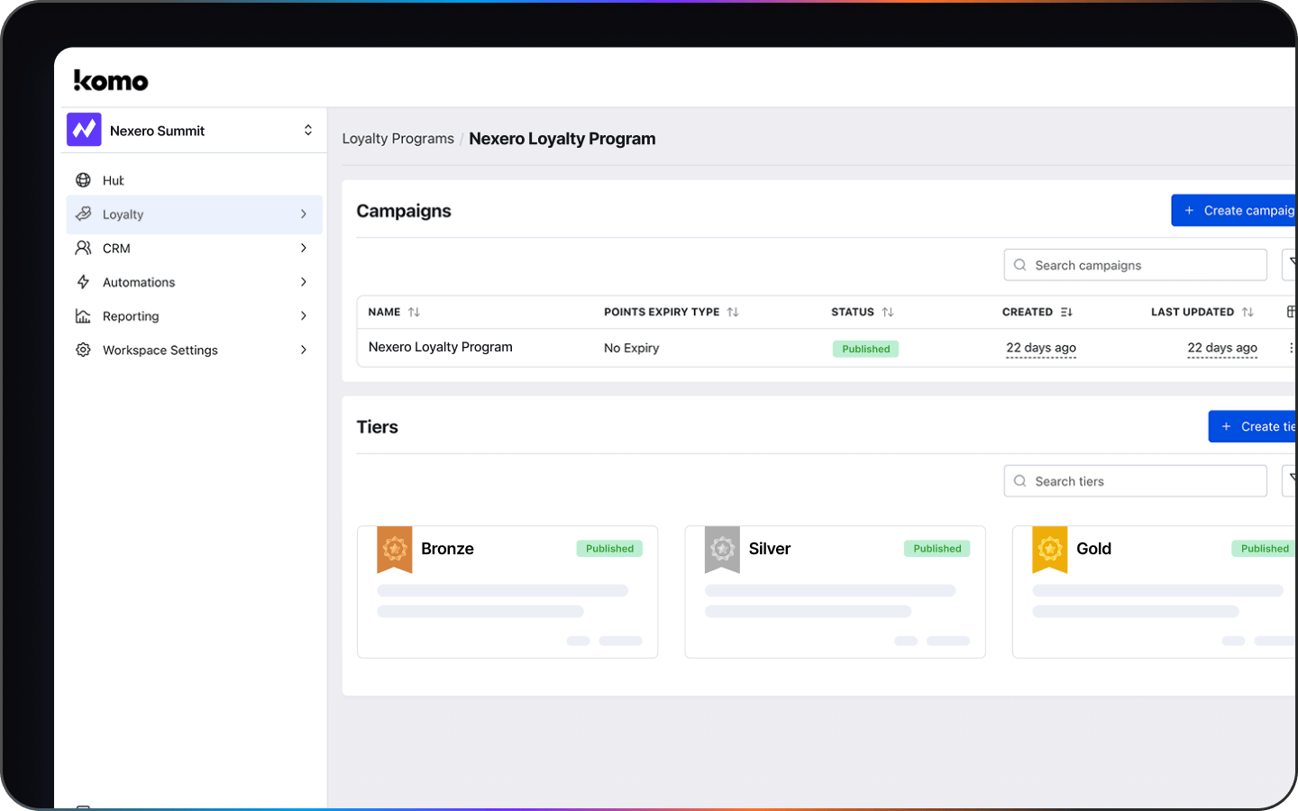Image resolution: width=1298 pixels, height=811 pixels.
Task: Open Reporting in the sidebar
Action: point(131,316)
